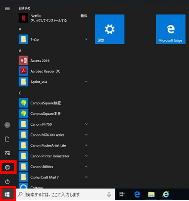Click the Windows Start button

coord(7,194)
